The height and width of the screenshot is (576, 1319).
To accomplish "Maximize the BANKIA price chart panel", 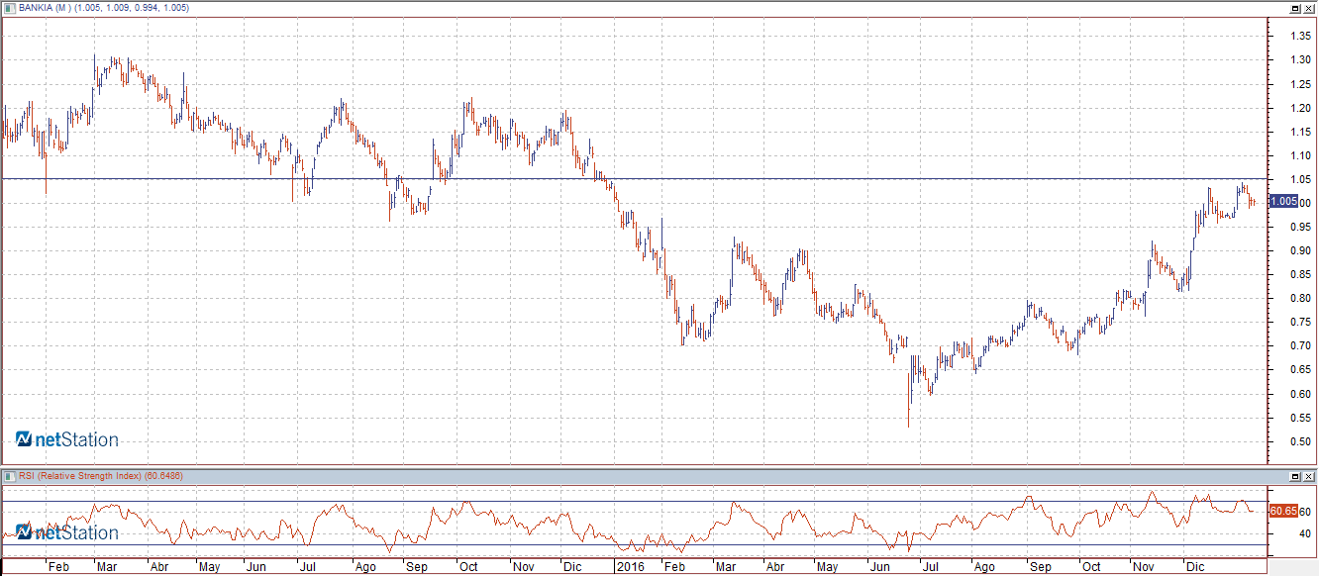I will tap(1294, 8).
